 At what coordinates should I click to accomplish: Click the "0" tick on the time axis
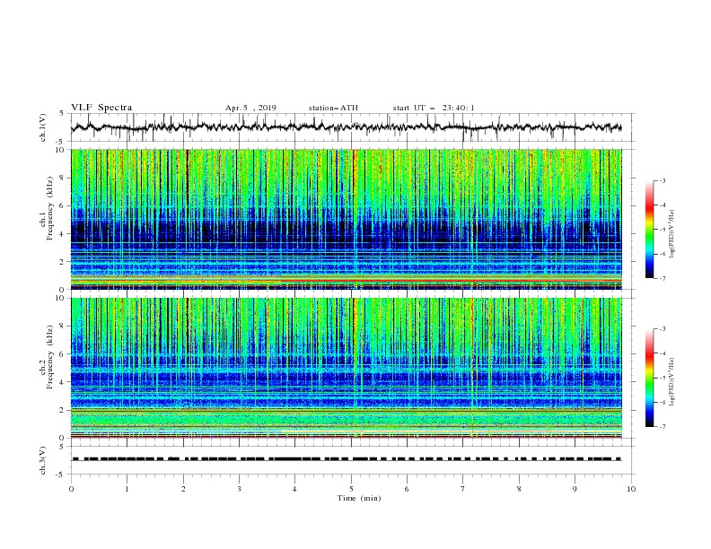[x=71, y=489]
